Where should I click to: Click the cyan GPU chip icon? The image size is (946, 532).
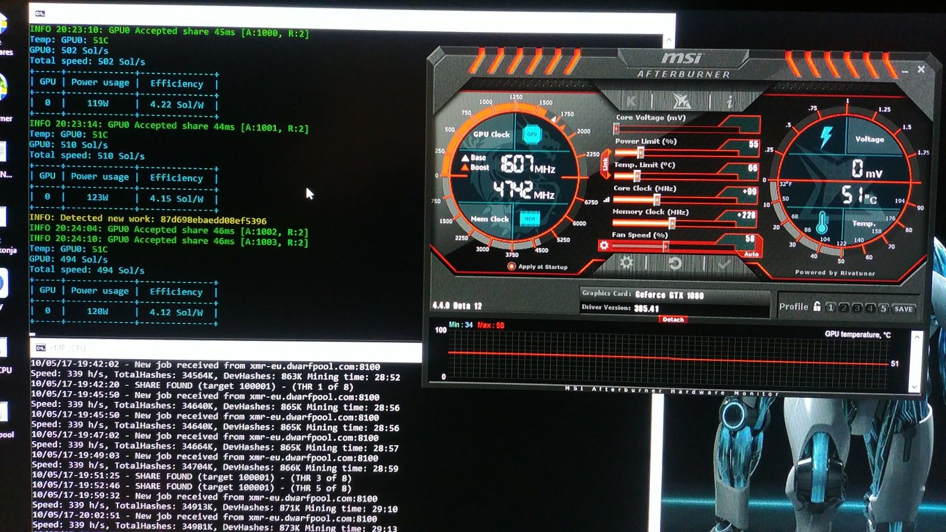point(532,135)
